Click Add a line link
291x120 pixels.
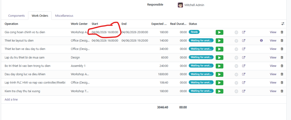coord(11,100)
